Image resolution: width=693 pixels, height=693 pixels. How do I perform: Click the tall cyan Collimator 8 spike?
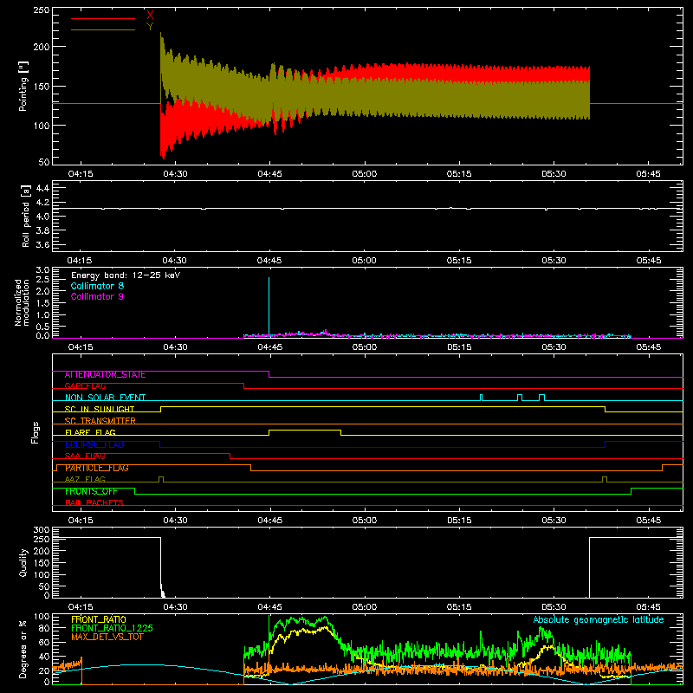click(269, 306)
